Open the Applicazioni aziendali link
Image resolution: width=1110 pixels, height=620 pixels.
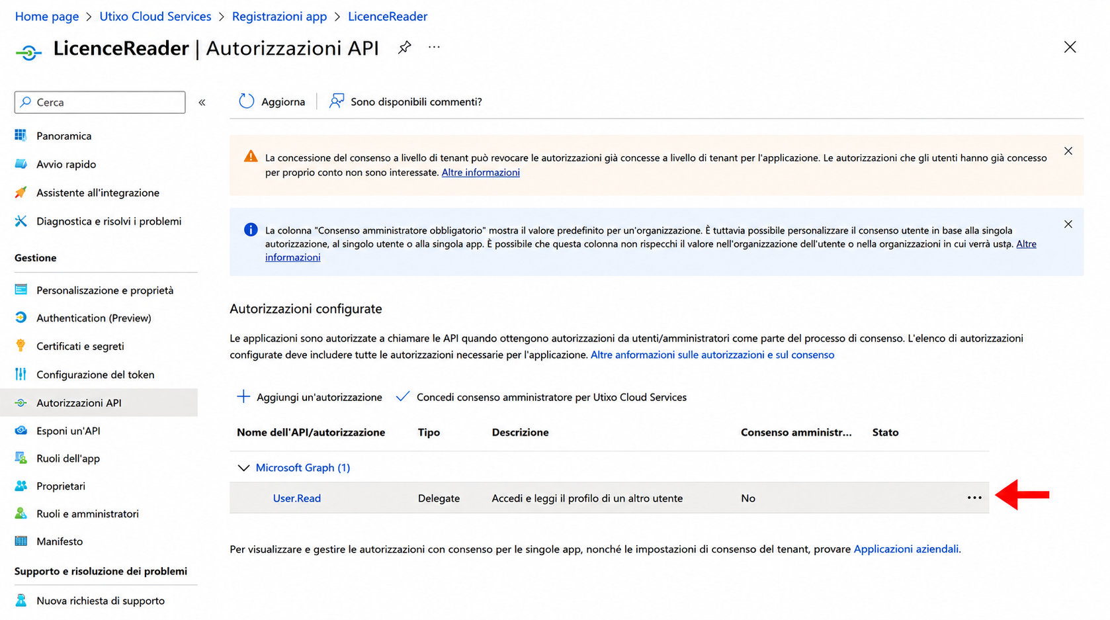pos(906,549)
